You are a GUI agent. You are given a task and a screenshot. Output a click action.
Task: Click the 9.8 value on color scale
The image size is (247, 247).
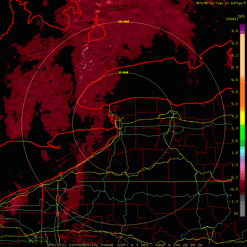[235, 31]
